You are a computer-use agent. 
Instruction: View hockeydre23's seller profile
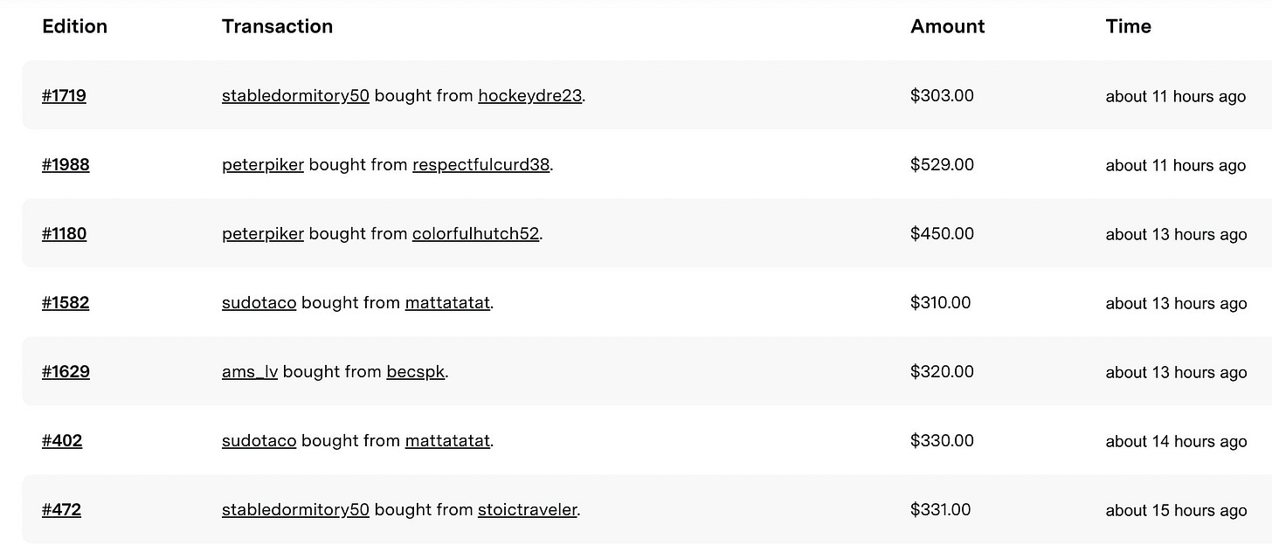pyautogui.click(x=529, y=96)
